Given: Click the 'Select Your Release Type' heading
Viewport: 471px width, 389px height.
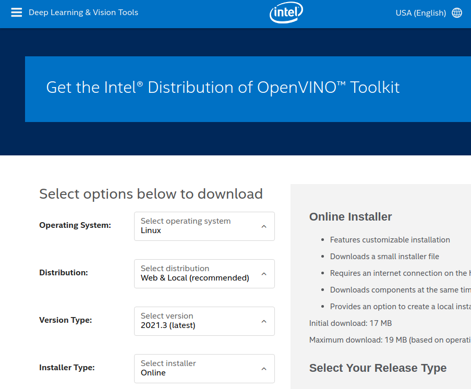Looking at the screenshot, I should click(378, 368).
